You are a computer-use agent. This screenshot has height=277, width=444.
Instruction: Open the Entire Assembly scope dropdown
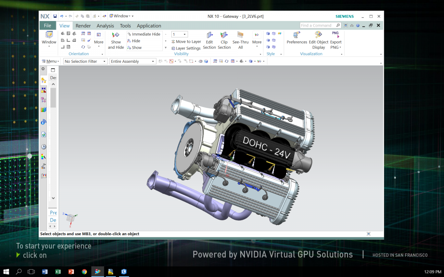pos(133,61)
